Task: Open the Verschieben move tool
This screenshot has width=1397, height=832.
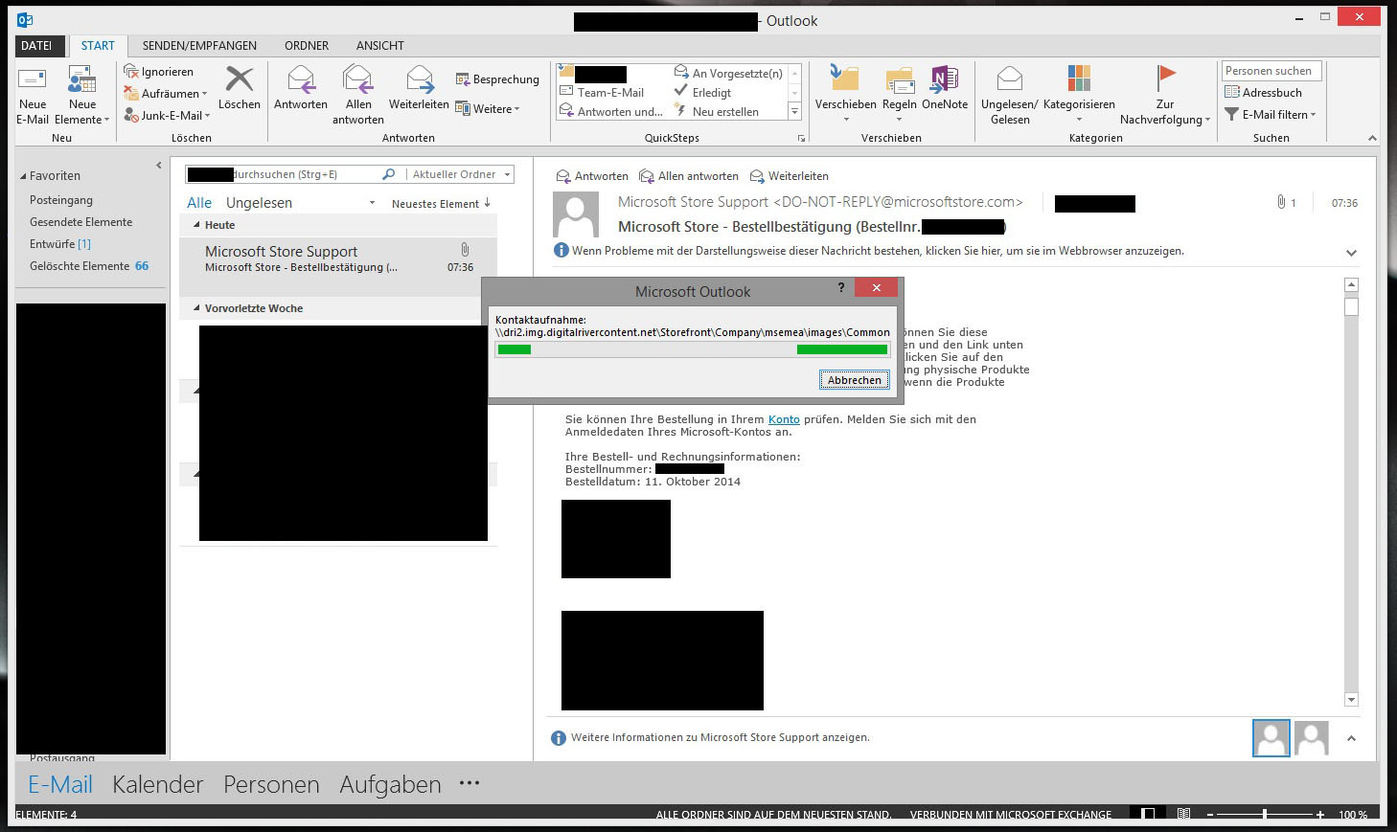Action: [845, 94]
